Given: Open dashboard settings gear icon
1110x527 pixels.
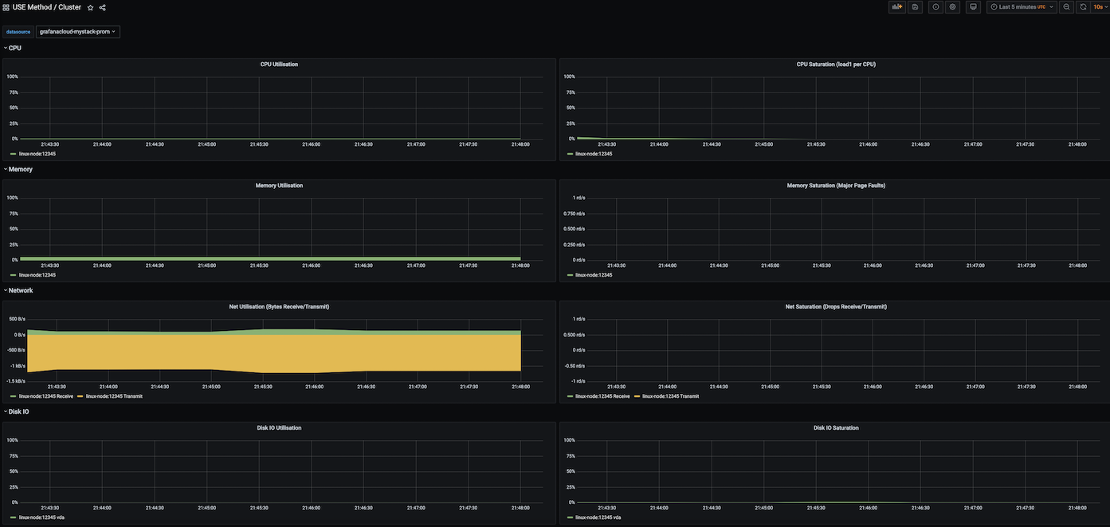Looking at the screenshot, I should click(952, 7).
